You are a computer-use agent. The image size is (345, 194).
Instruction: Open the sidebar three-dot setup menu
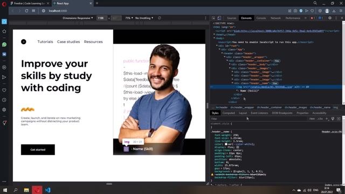(4, 182)
